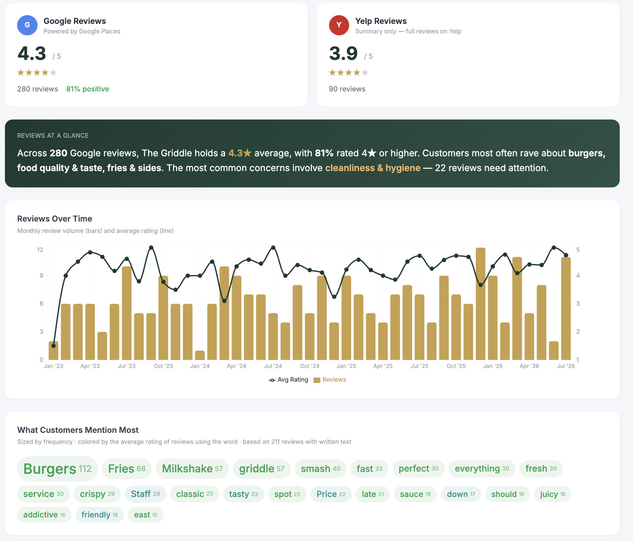Click the 'cleanliness & hygiene' highlighted text
The height and width of the screenshot is (541, 633).
click(373, 168)
